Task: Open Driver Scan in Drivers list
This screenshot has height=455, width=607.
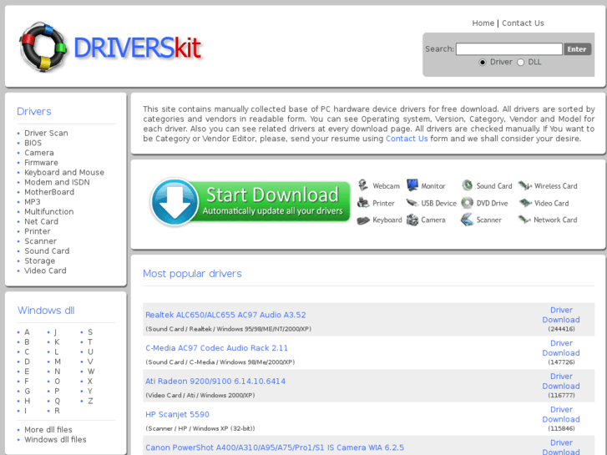Action: click(46, 134)
